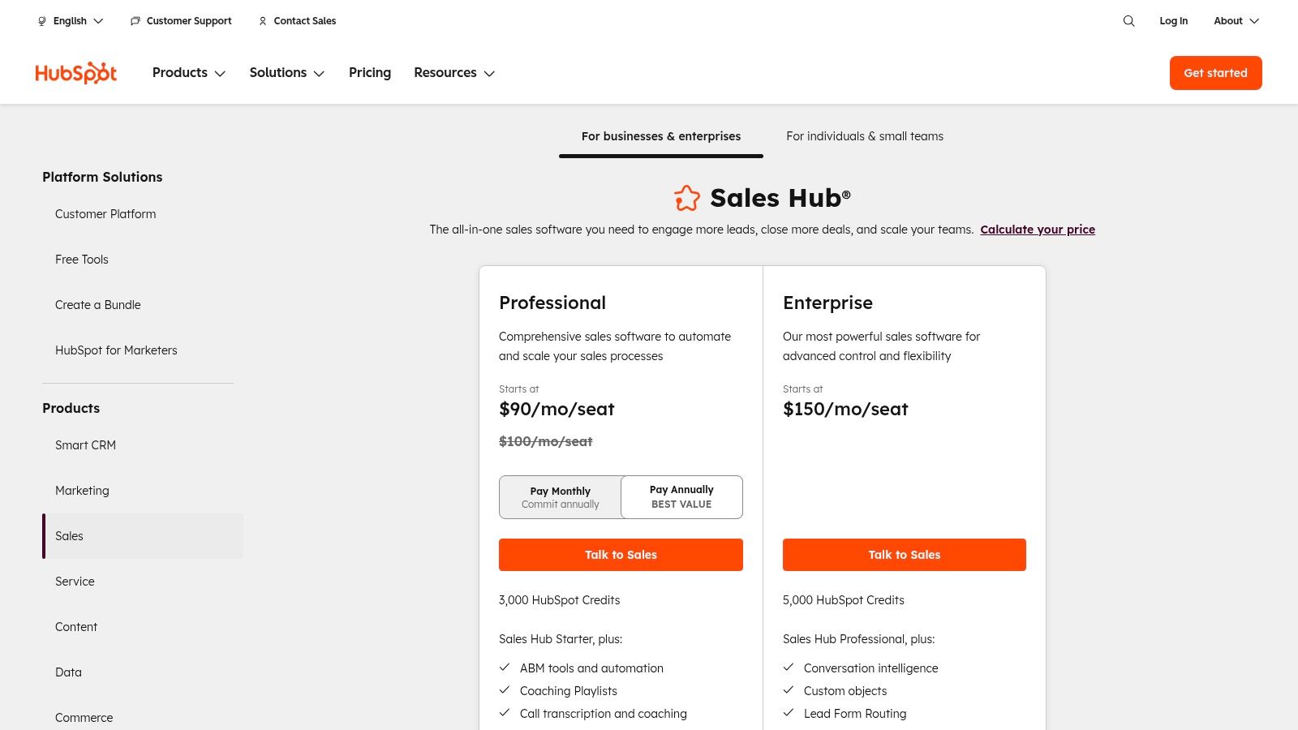Open the Pricing menu item

coord(370,73)
